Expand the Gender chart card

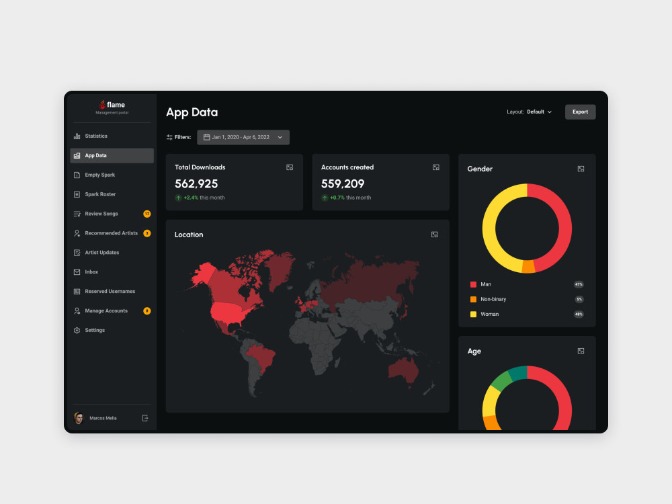(581, 169)
